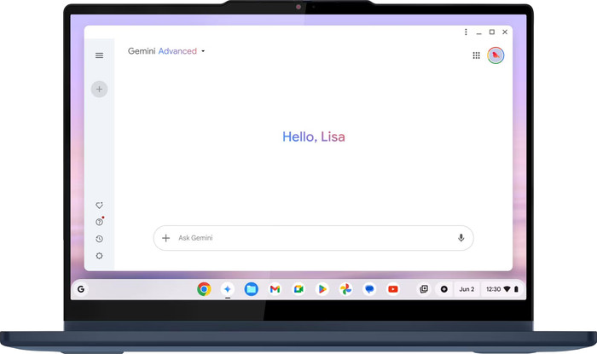The height and width of the screenshot is (354, 597).
Task: Launch Chrome from the shelf
Action: pos(204,289)
